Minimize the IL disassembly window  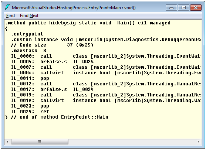pyautogui.click(x=171, y=8)
